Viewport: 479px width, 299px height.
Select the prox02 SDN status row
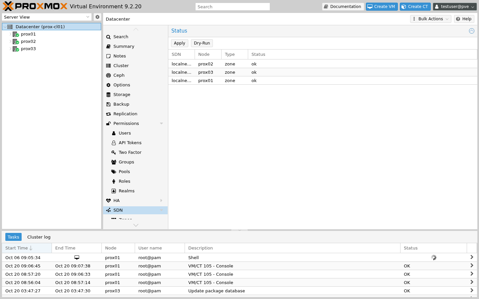pyautogui.click(x=323, y=64)
